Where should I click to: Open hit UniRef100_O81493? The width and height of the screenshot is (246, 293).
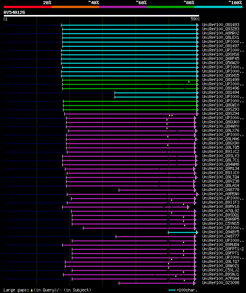[221, 25]
